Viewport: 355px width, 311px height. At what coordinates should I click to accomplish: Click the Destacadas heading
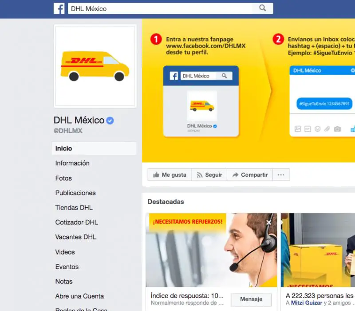[166, 202]
